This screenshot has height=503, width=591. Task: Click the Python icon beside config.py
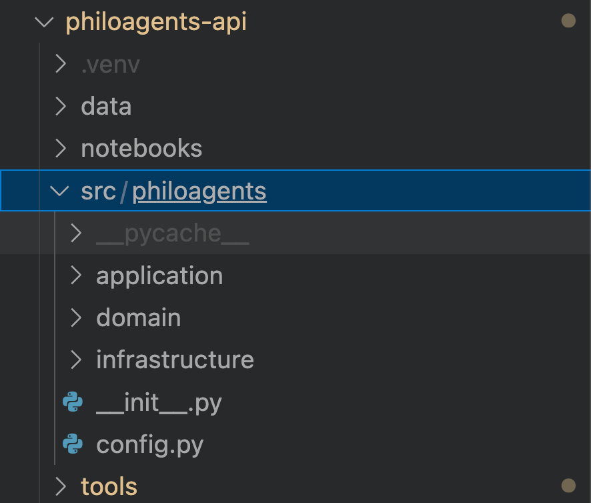click(73, 444)
